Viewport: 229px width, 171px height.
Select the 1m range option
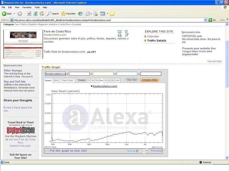pos(93,80)
